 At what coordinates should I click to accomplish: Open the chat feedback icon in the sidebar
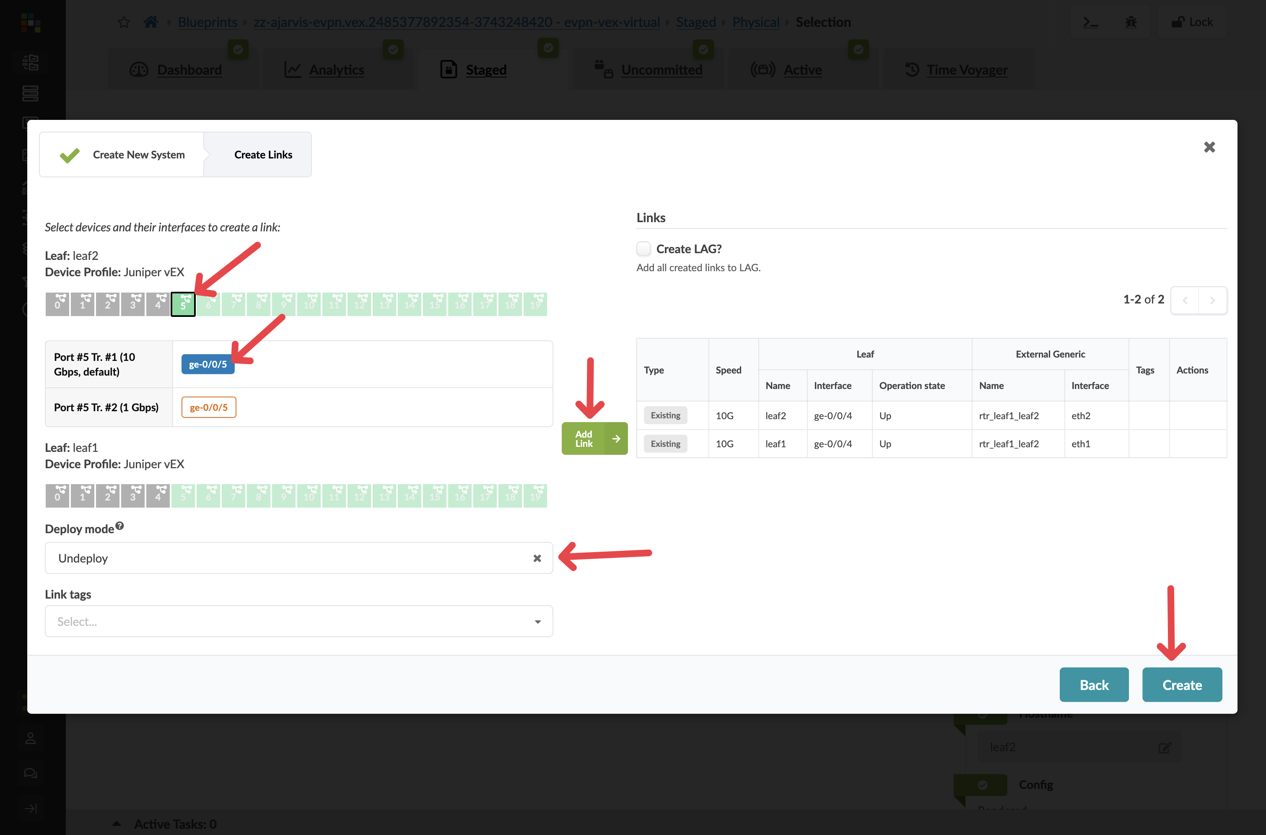coord(30,773)
